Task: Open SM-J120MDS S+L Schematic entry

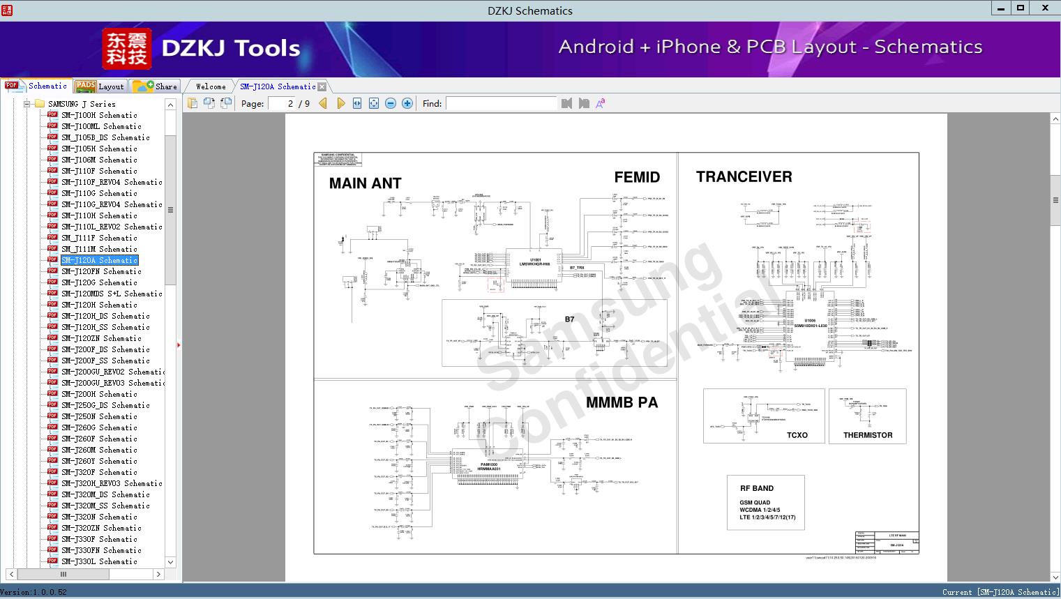Action: (x=112, y=294)
